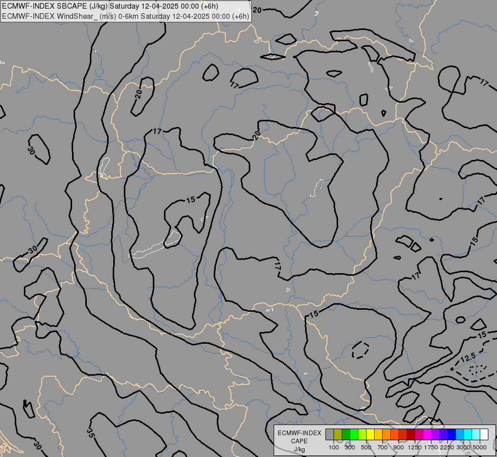Click the lime yellow-green legend swatch
The height and width of the screenshot is (457, 497).
362,434
